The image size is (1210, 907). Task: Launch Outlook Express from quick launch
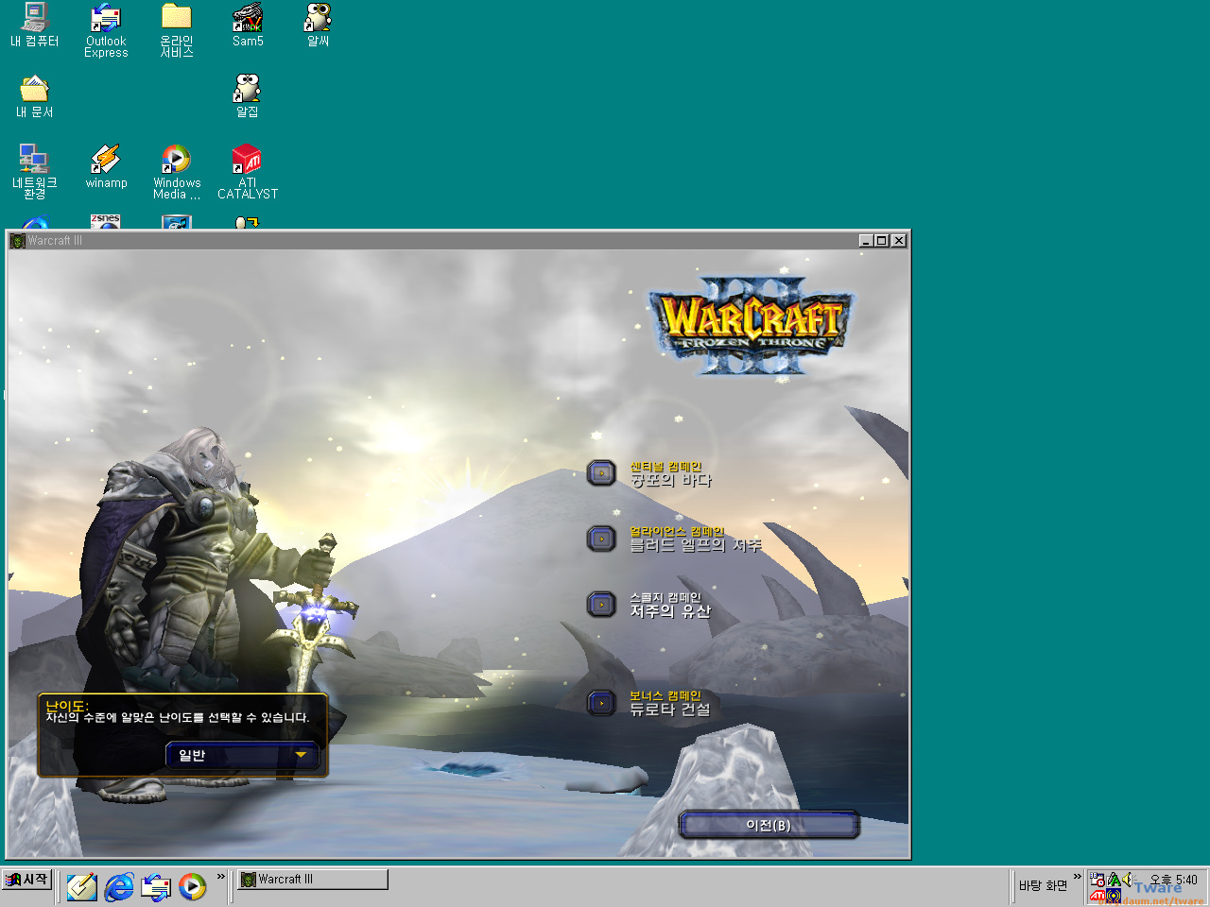click(156, 886)
